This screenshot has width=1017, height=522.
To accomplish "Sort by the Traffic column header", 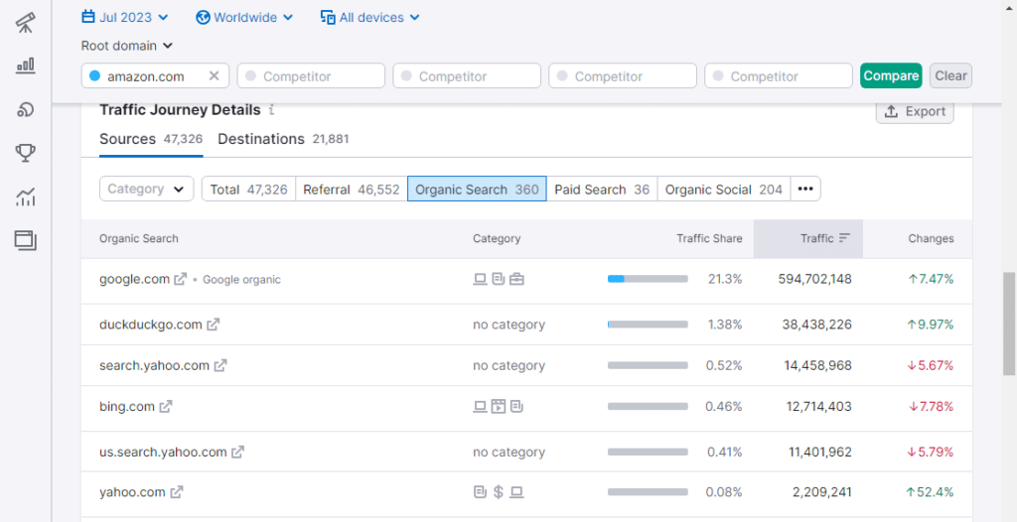I will tap(808, 238).
